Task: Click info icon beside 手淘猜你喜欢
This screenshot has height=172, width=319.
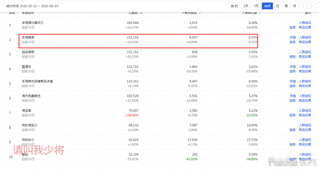Action: coord(42,23)
